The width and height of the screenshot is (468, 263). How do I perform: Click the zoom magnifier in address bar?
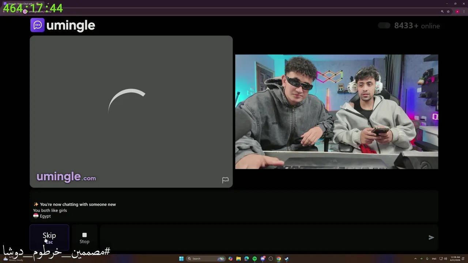(442, 12)
